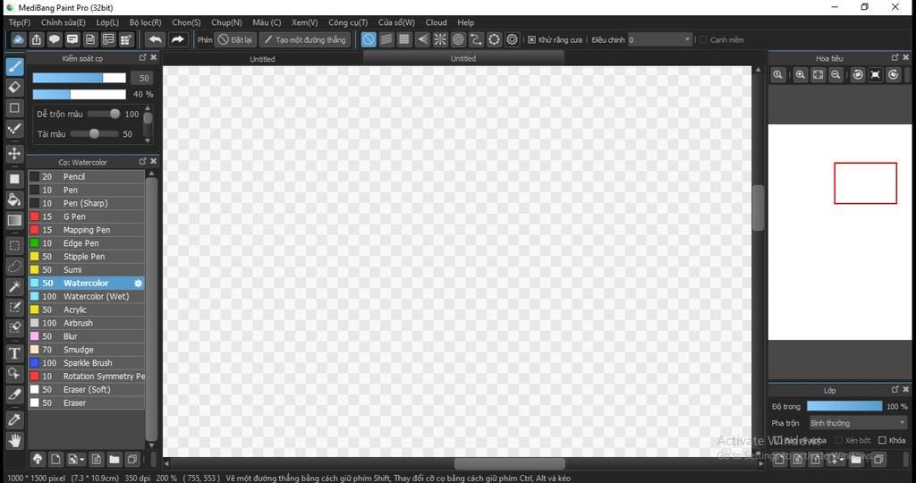Screen dimensions: 916x483
Task: Adjust the 40 % brush opacity slider
Action: click(79, 94)
